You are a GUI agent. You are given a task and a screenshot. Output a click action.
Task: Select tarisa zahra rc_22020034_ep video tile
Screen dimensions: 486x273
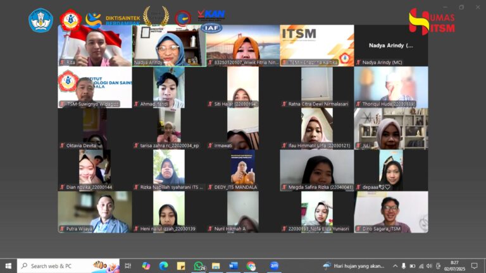point(169,129)
